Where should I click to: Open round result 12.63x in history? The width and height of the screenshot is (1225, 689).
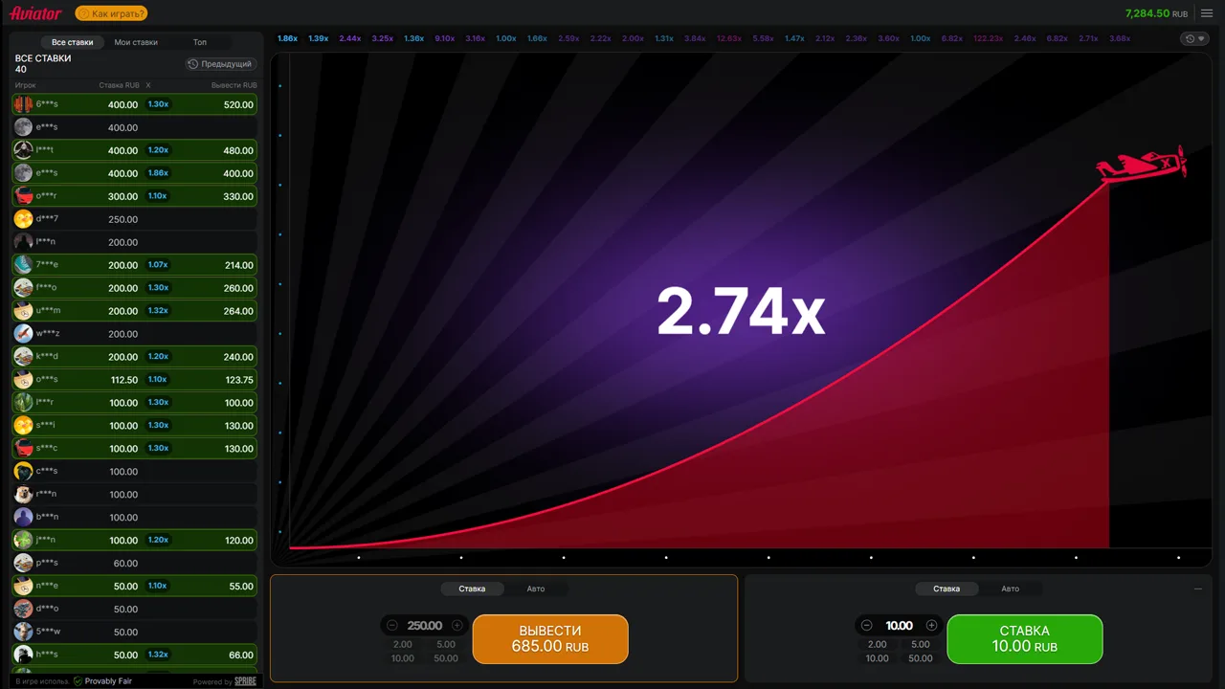click(x=729, y=38)
